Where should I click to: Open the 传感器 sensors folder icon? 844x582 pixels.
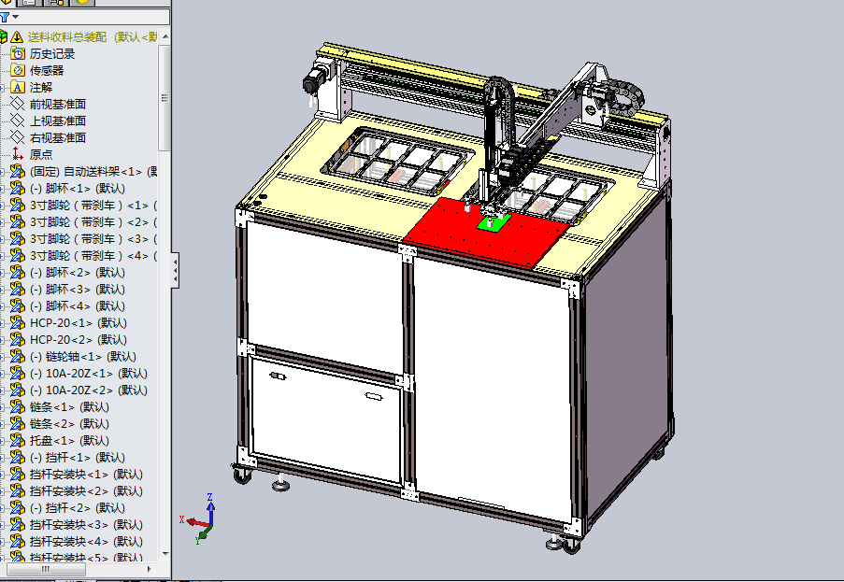[18, 70]
